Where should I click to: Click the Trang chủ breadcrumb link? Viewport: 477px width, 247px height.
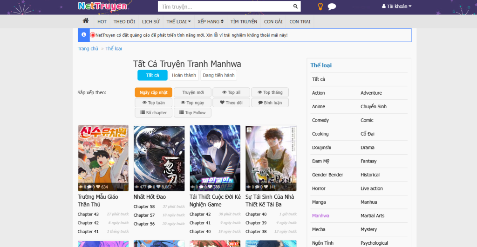tap(88, 48)
